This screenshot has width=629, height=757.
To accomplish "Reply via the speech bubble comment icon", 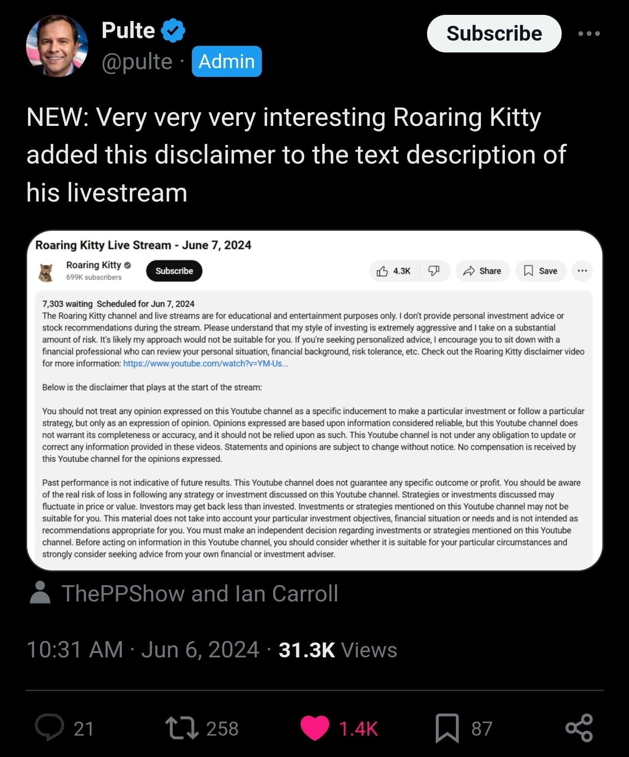I will pyautogui.click(x=49, y=728).
